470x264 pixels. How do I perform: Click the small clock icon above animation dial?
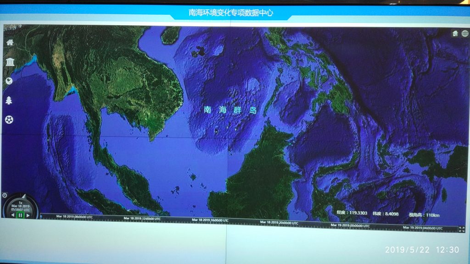point(5,195)
